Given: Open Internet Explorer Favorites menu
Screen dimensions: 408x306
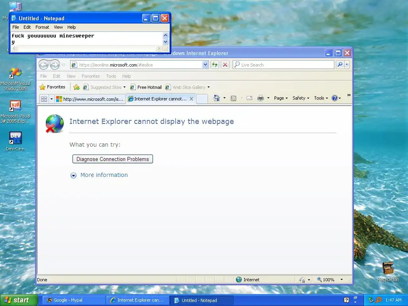Looking at the screenshot, I should (x=90, y=76).
